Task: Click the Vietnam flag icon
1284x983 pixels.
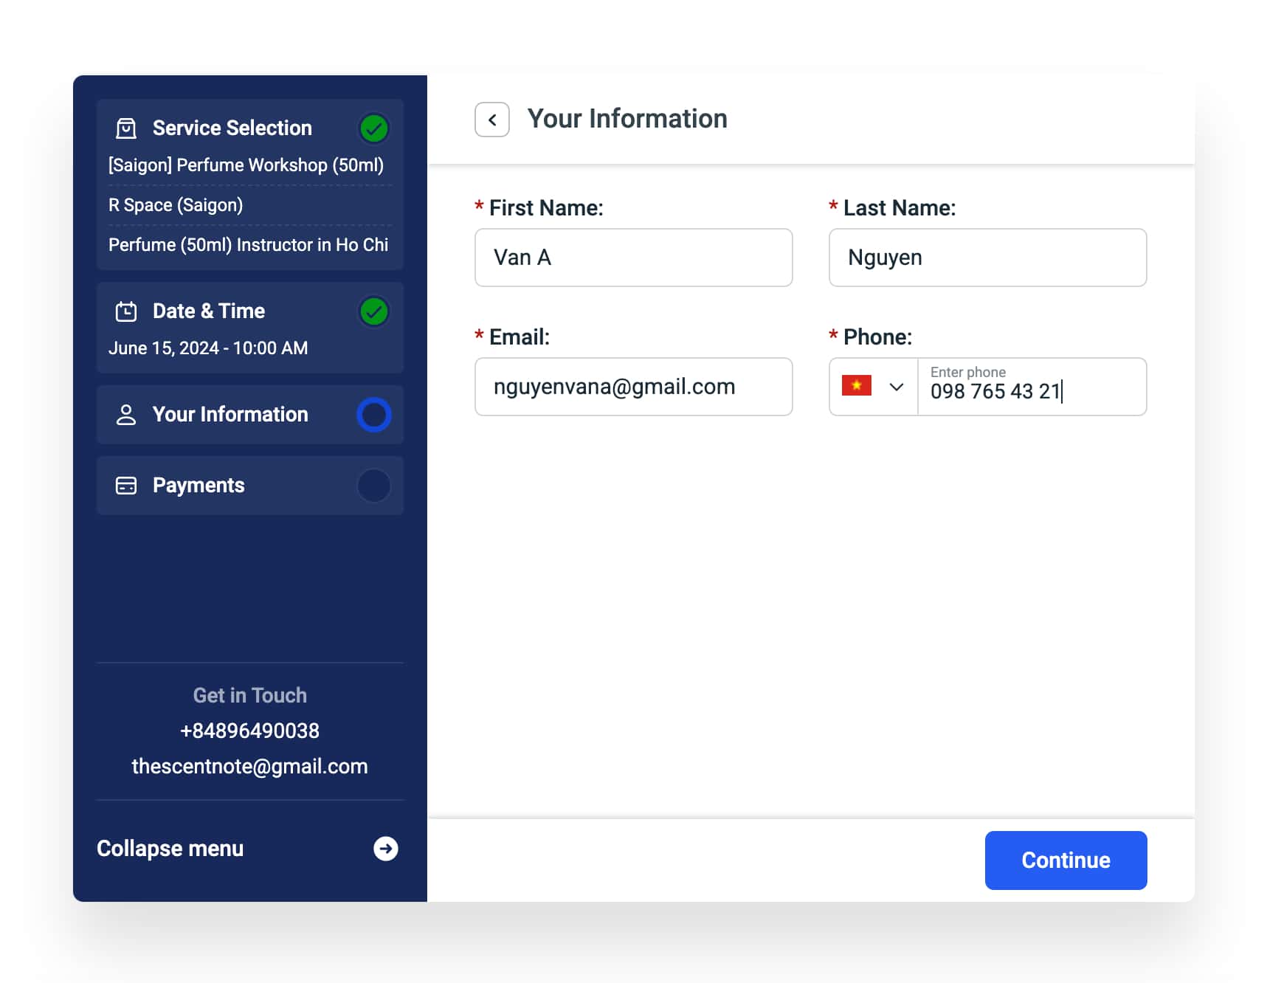Action: pyautogui.click(x=856, y=386)
